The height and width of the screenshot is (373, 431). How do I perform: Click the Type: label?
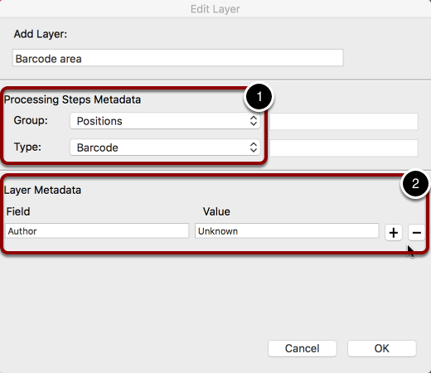coord(27,147)
